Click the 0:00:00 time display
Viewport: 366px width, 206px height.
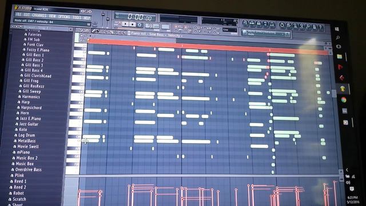pos(140,17)
